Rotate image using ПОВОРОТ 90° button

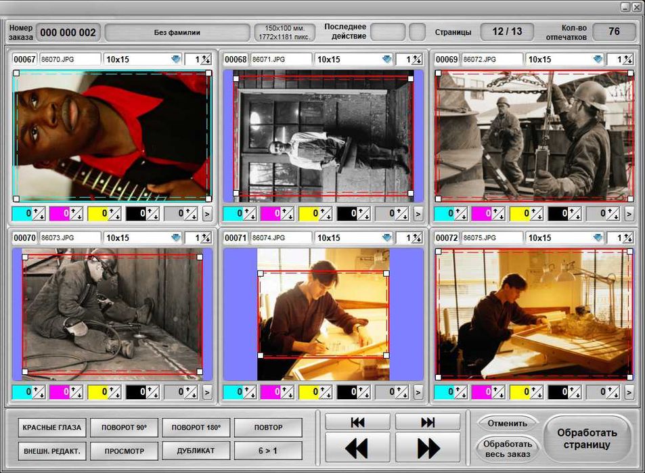125,428
